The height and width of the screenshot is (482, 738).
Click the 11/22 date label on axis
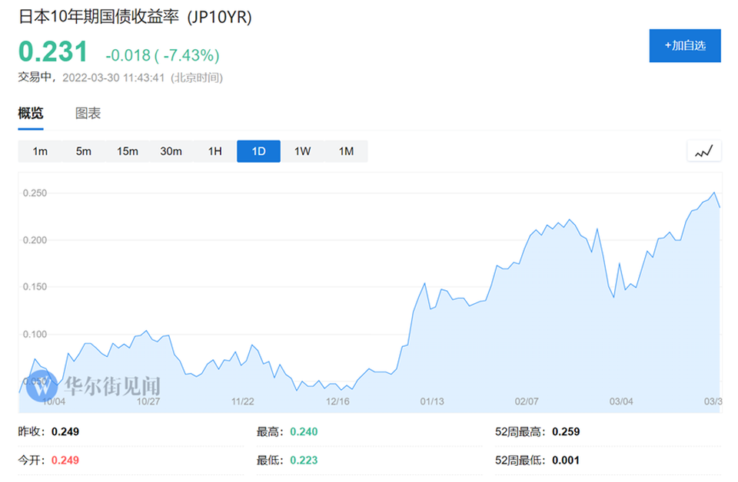242,401
